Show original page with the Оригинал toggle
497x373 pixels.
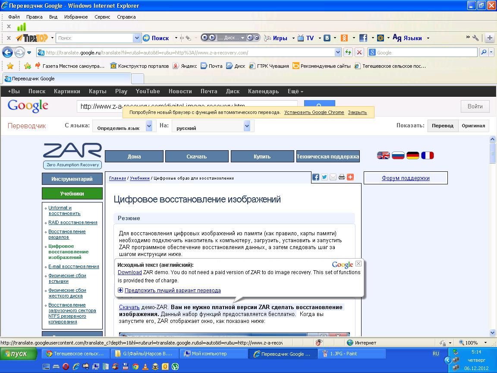[x=473, y=126]
